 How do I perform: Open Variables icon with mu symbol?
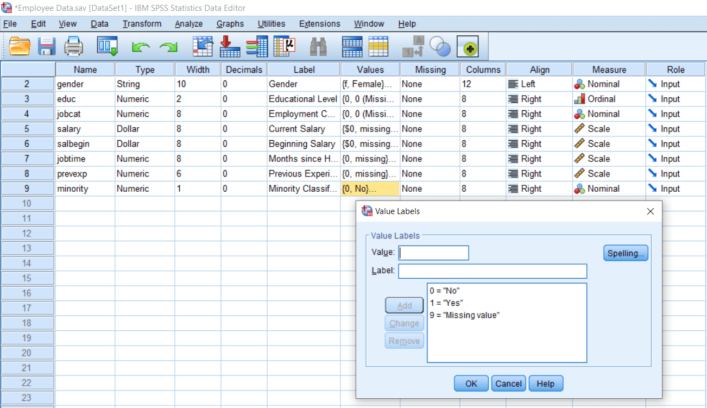284,47
